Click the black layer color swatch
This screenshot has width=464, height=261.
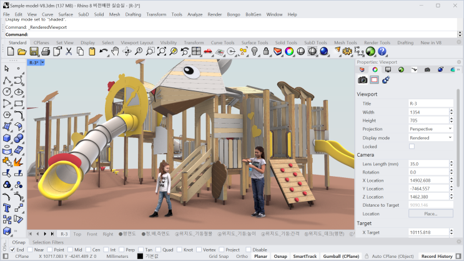[140, 256]
